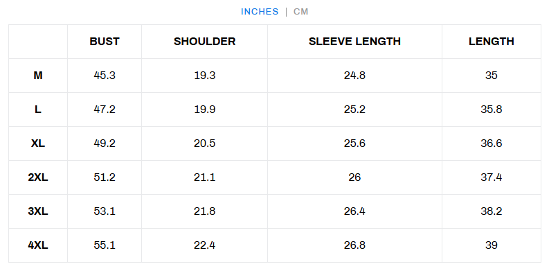This screenshot has height=271, width=549.
Task: Switch size chart to INCHES
Action: click(260, 12)
